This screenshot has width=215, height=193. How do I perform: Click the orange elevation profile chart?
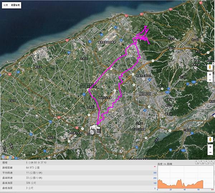click(180, 184)
